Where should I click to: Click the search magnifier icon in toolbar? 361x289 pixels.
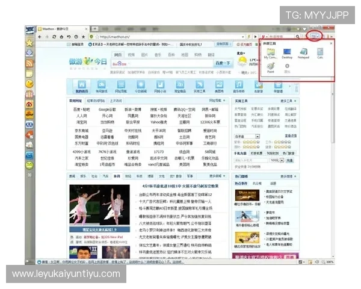click(297, 37)
